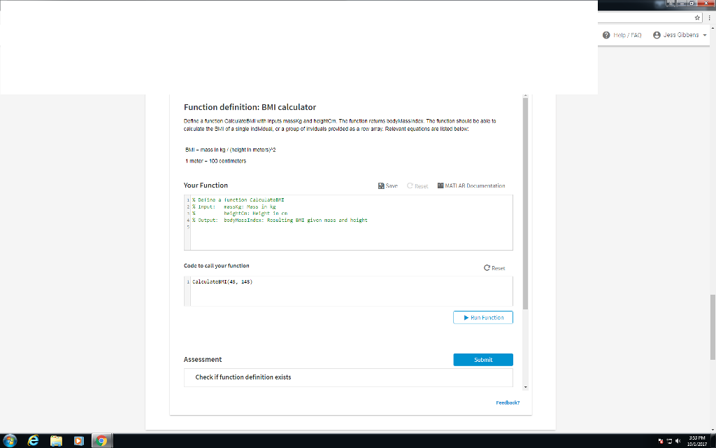Click the Save disk icon

pyautogui.click(x=381, y=185)
